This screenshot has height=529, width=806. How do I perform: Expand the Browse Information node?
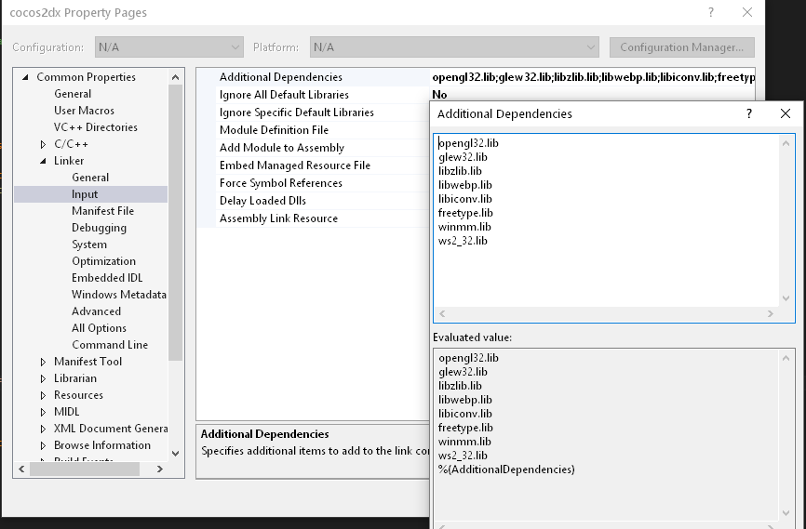tap(43, 446)
